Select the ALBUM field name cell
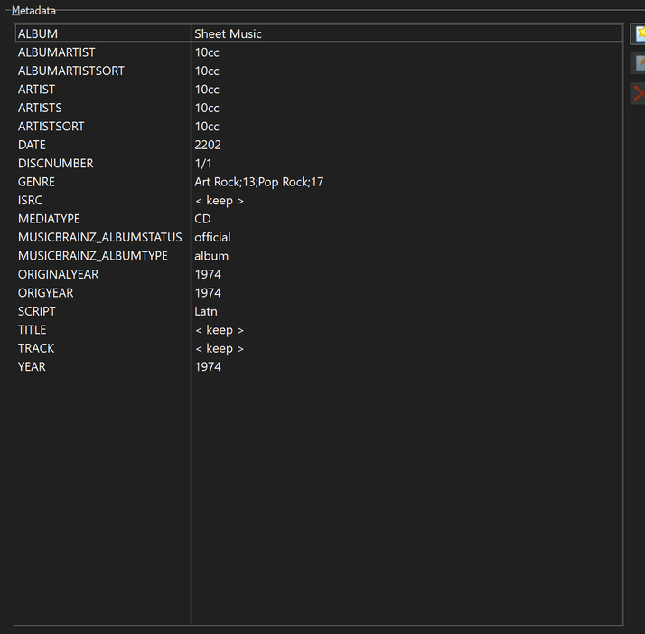645x634 pixels. tap(38, 33)
